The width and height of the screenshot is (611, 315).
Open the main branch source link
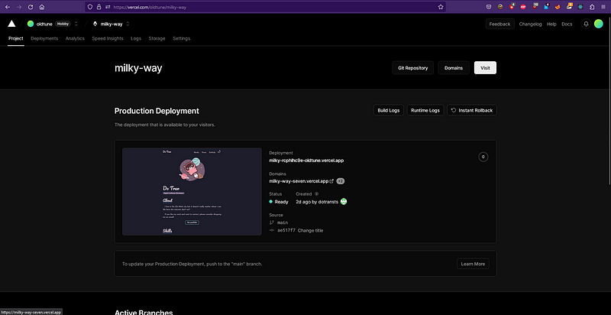[283, 222]
